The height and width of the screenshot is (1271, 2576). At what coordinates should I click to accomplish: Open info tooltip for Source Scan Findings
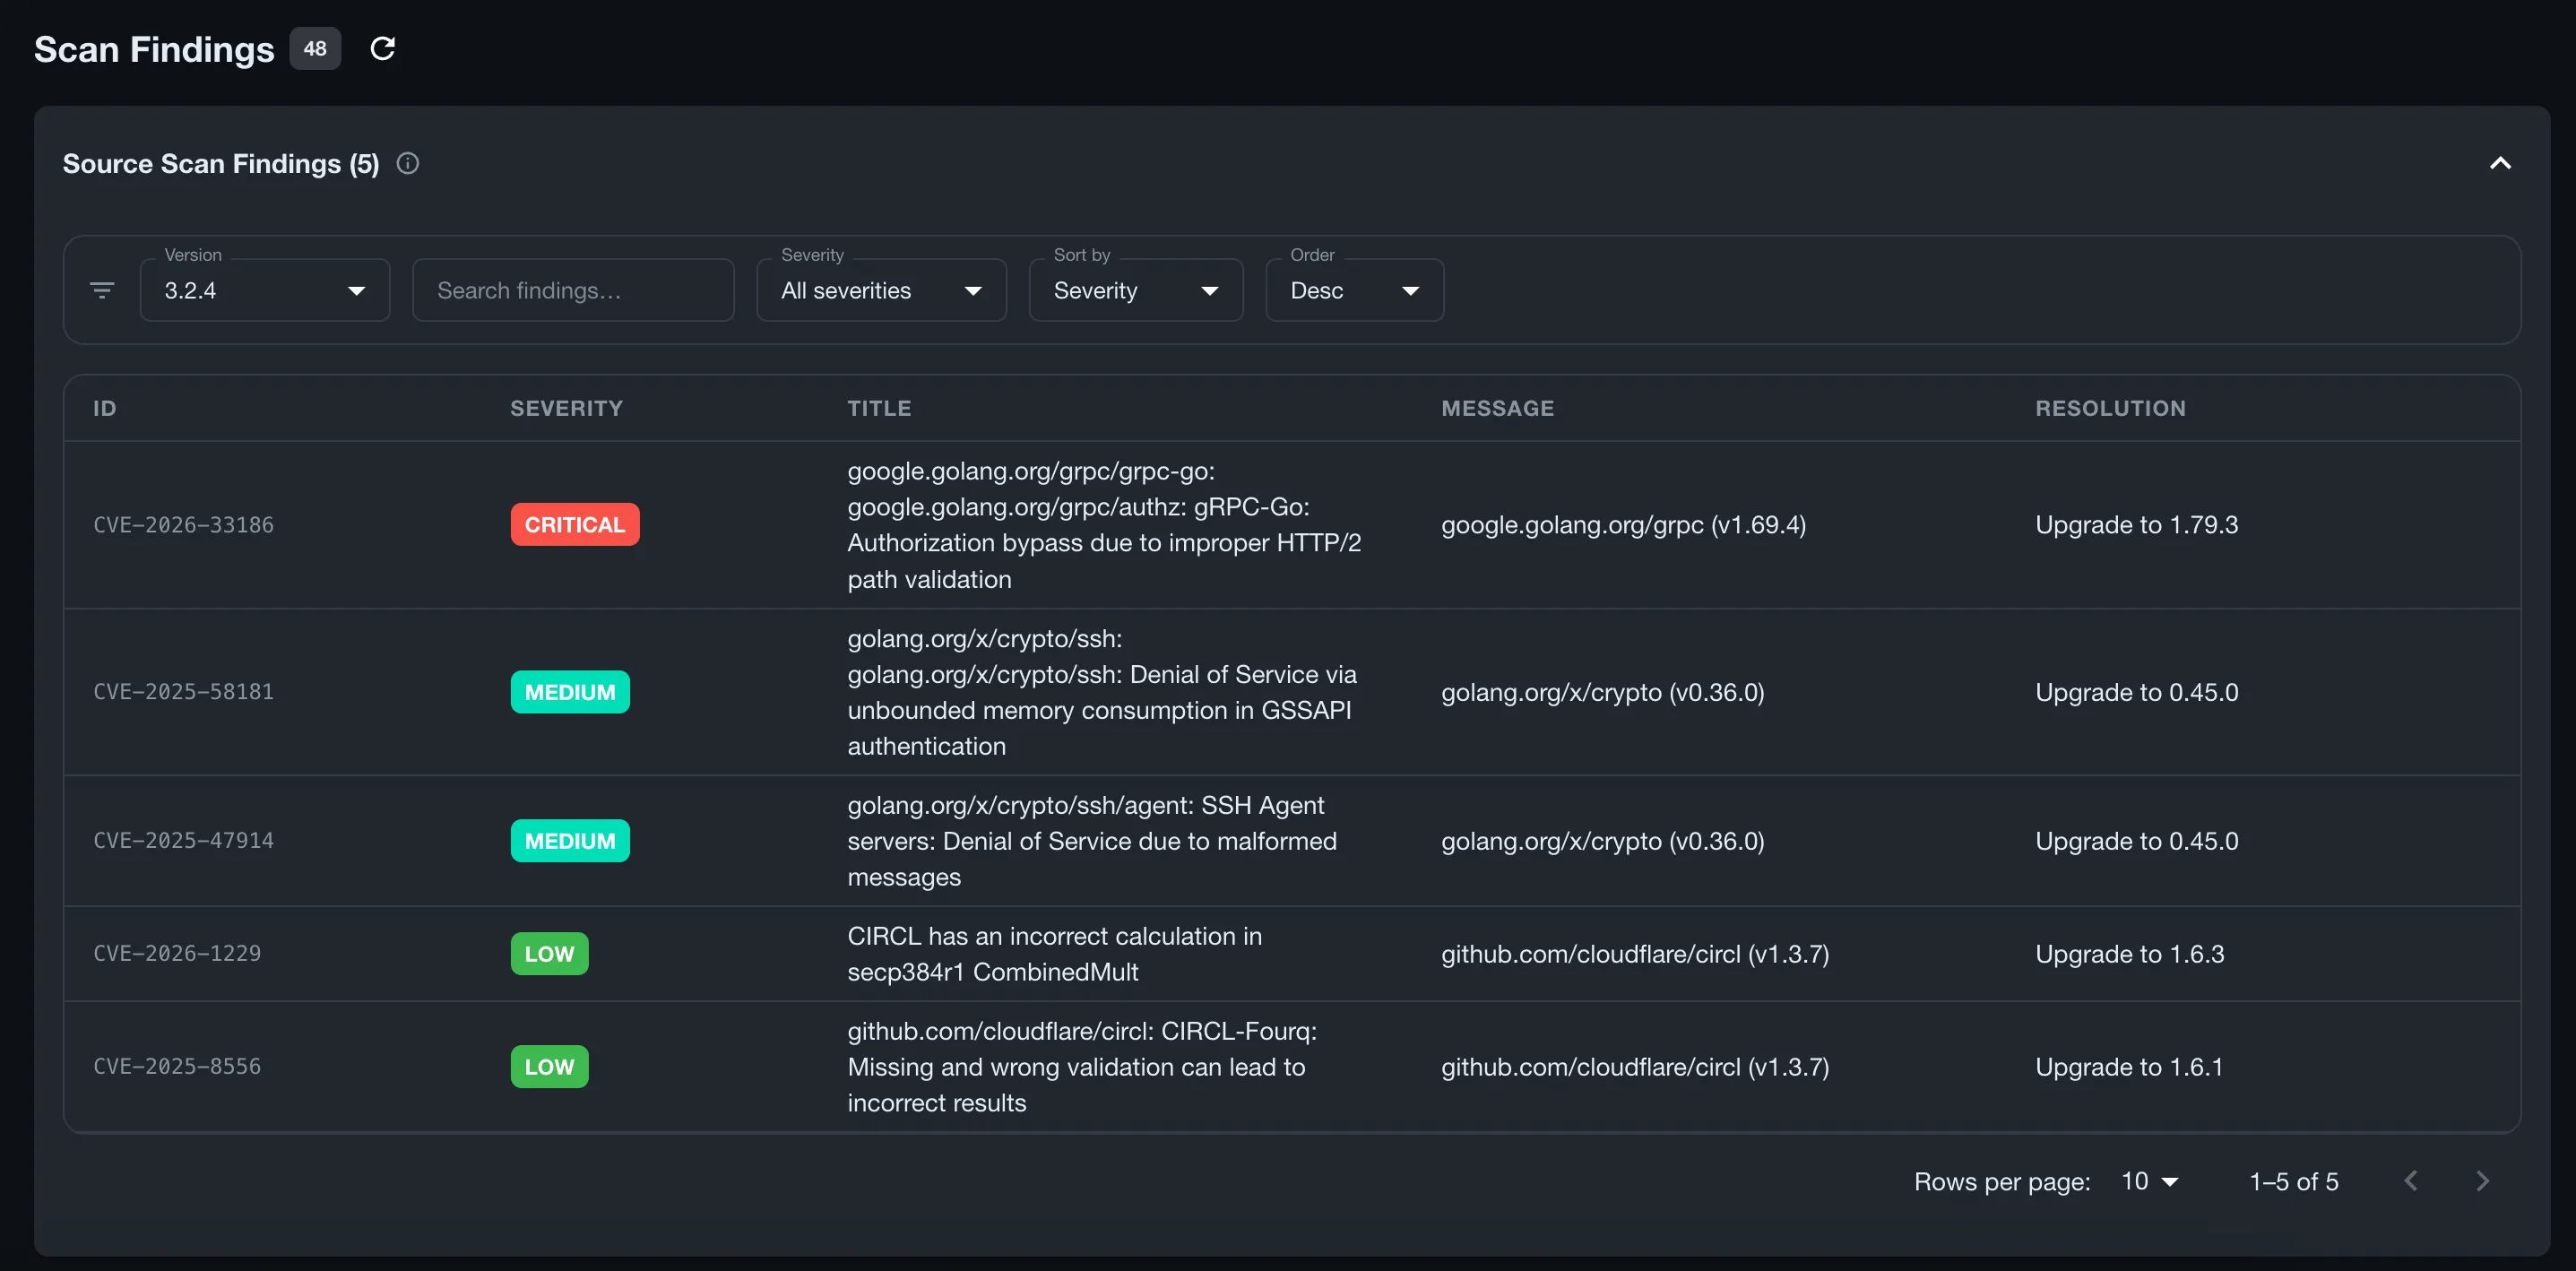tap(407, 163)
